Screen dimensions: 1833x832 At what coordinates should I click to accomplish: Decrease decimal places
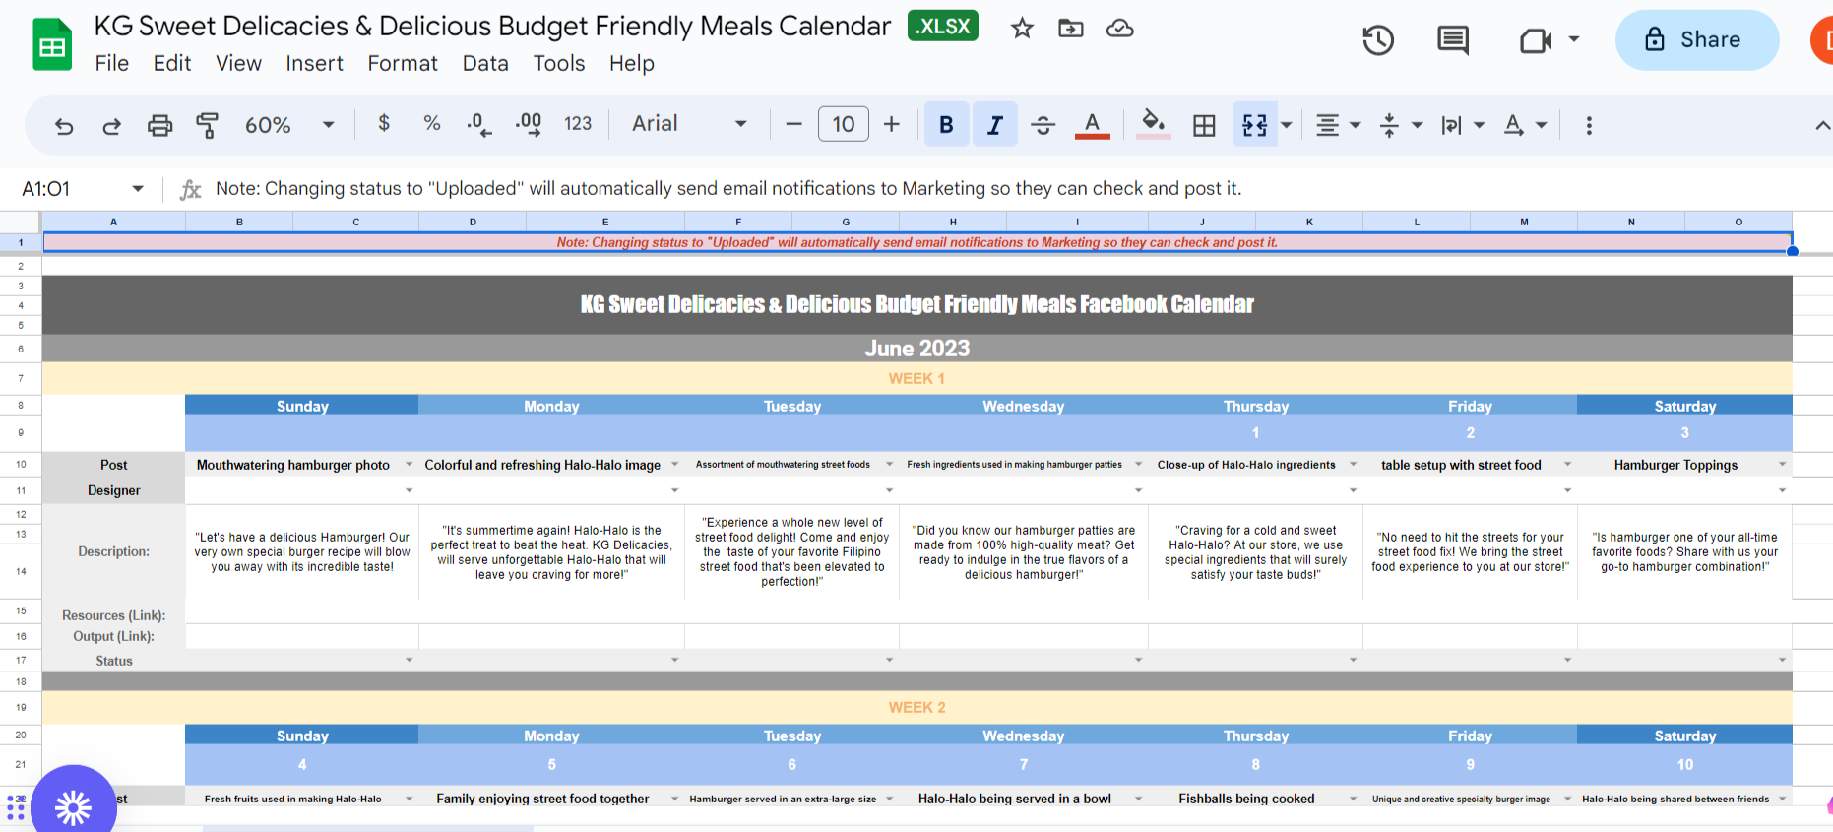point(479,124)
